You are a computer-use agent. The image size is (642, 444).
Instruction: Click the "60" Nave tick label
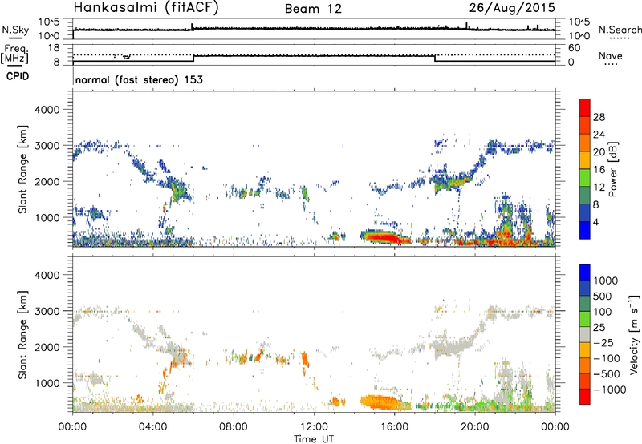tap(574, 48)
